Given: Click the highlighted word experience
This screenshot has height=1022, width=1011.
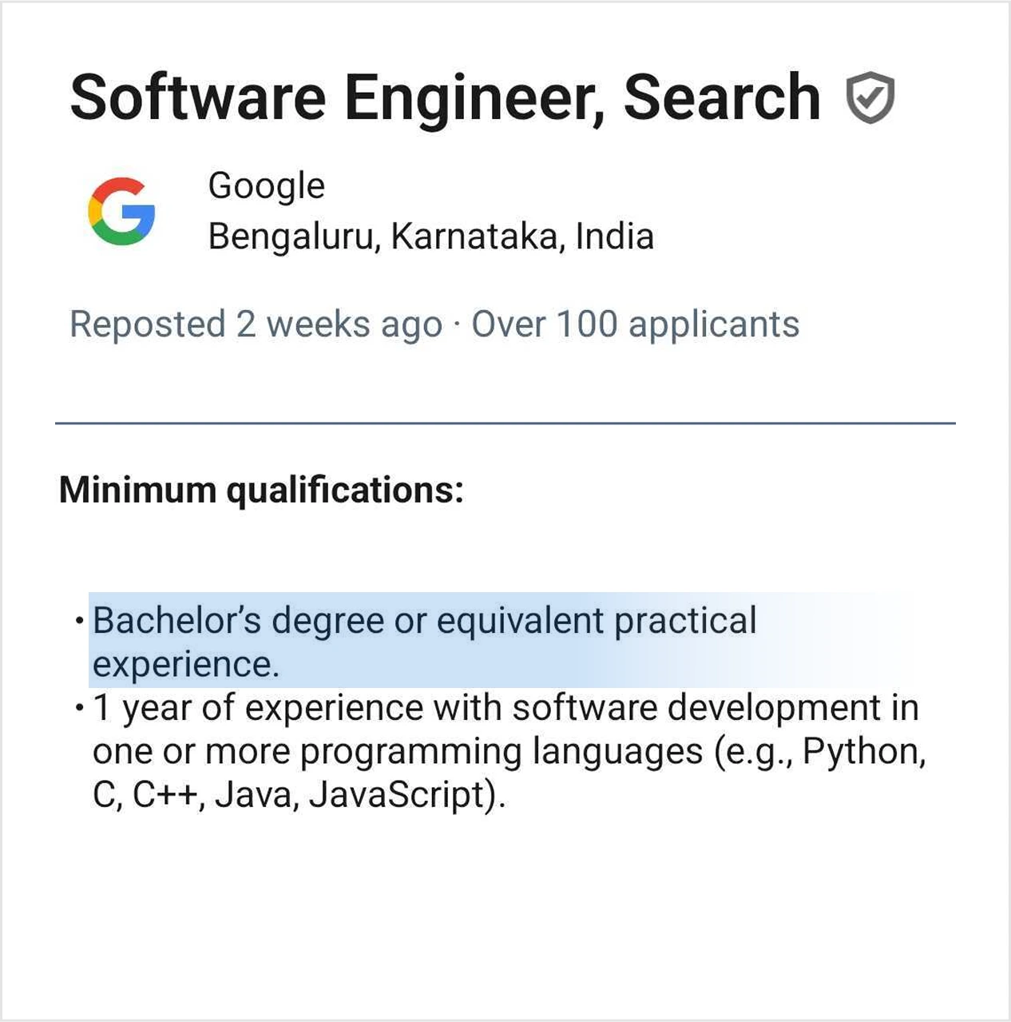Looking at the screenshot, I should [185, 665].
